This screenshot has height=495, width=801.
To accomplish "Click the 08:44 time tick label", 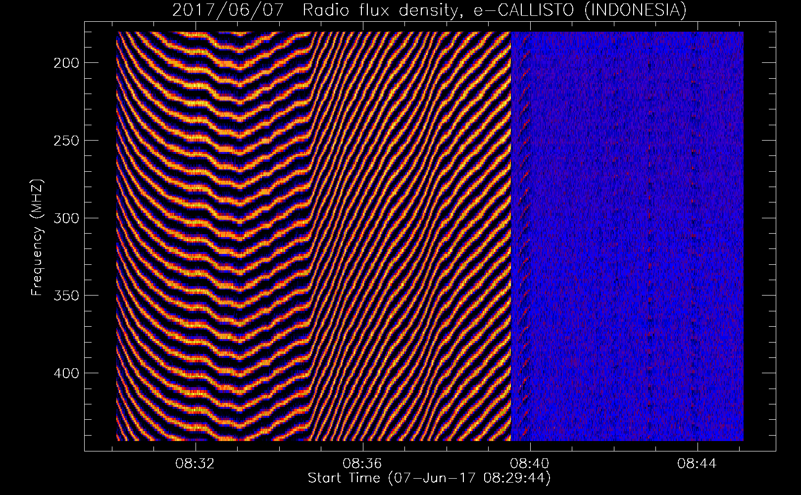I will pyautogui.click(x=698, y=464).
